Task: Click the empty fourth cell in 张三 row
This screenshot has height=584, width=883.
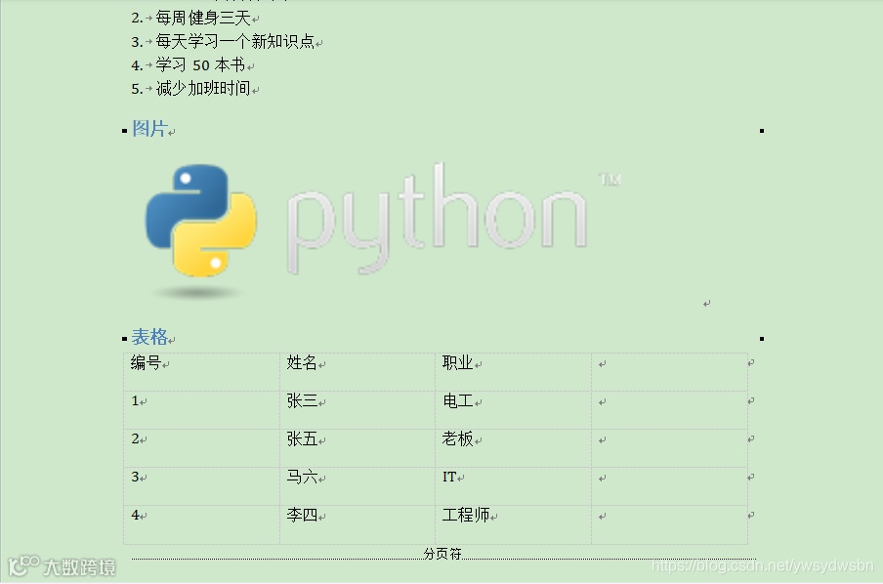Action: [x=669, y=410]
